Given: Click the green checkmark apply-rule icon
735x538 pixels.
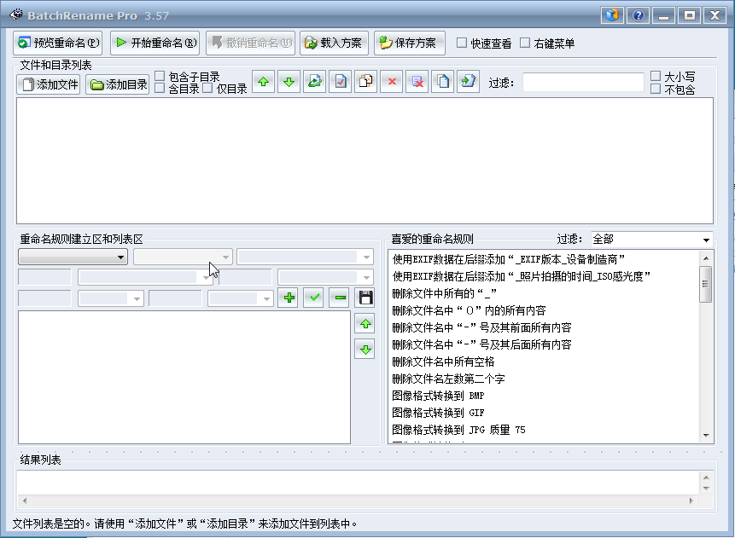Looking at the screenshot, I should point(314,298).
